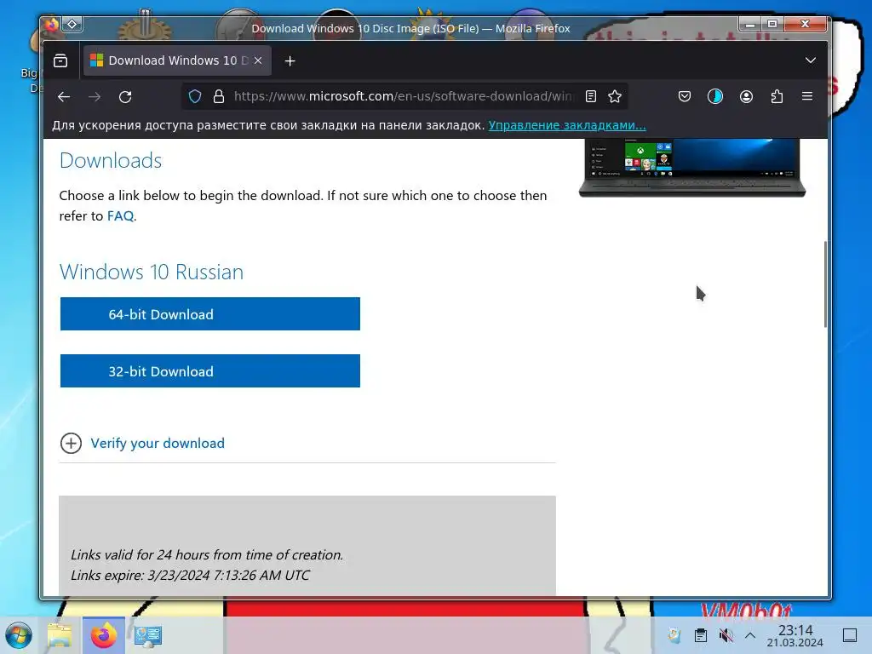872x654 pixels.
Task: Open the control panel taskbar icon
Action: 148,635
